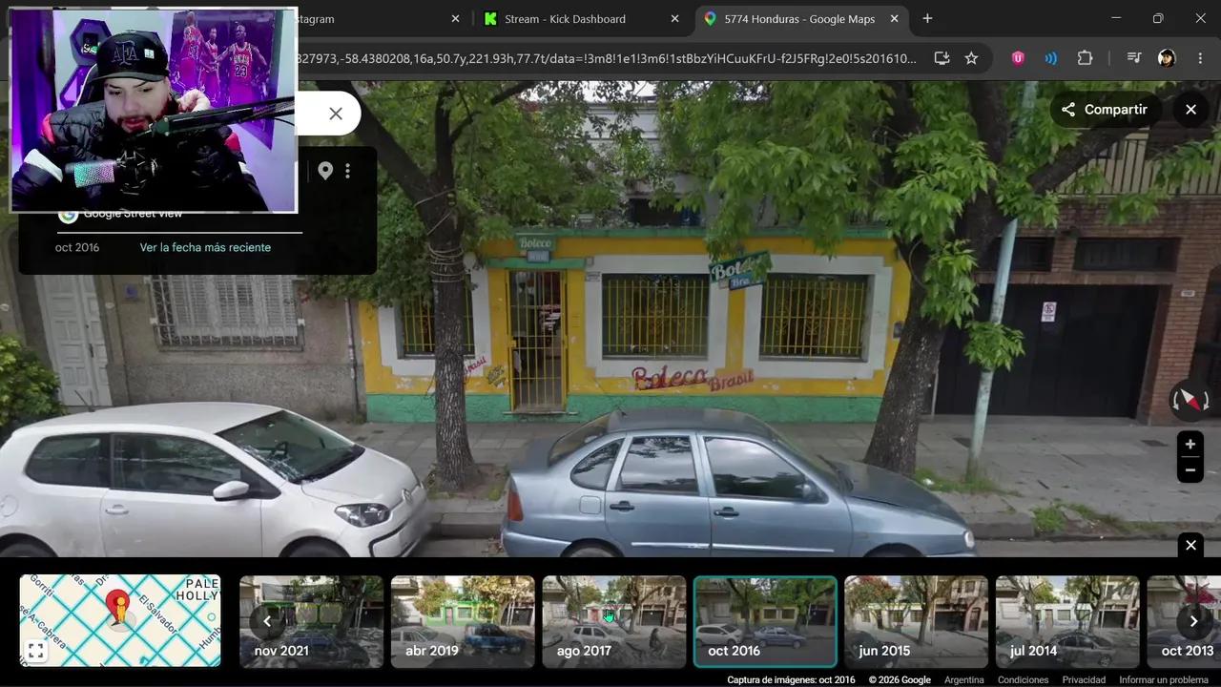Zoom out with the minus button
This screenshot has height=687, width=1221.
1190,469
